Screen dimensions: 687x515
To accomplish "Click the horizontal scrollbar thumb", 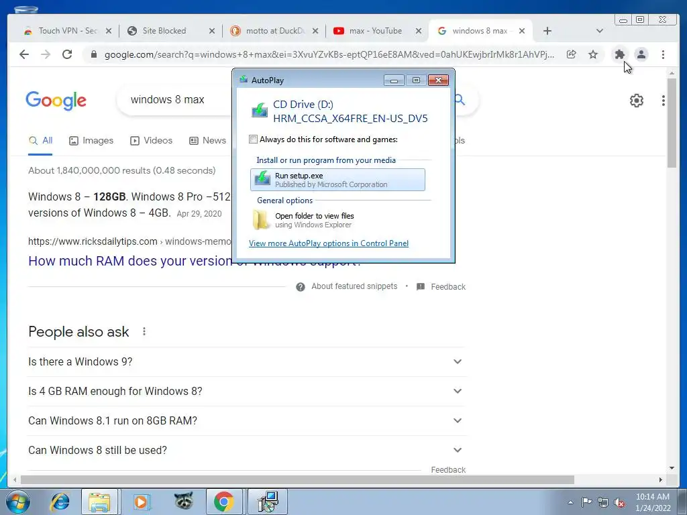I will point(297,480).
